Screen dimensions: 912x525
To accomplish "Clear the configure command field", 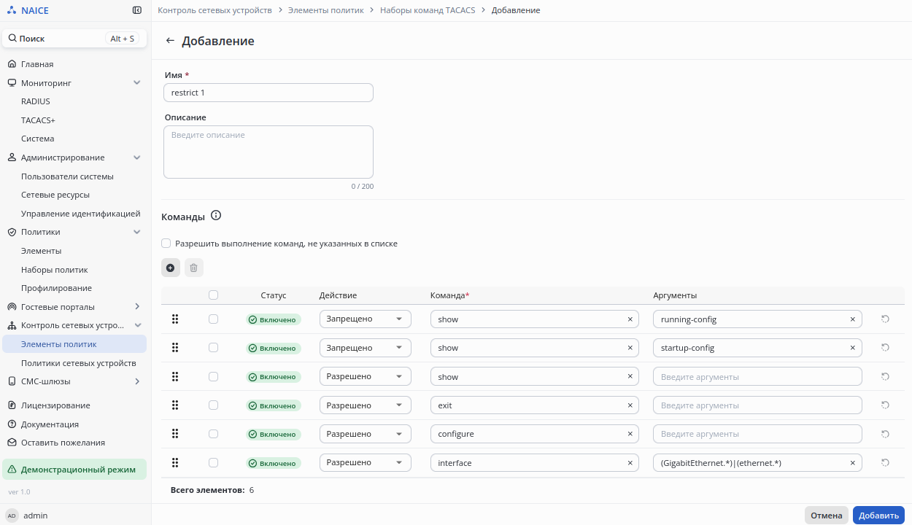I will [630, 434].
